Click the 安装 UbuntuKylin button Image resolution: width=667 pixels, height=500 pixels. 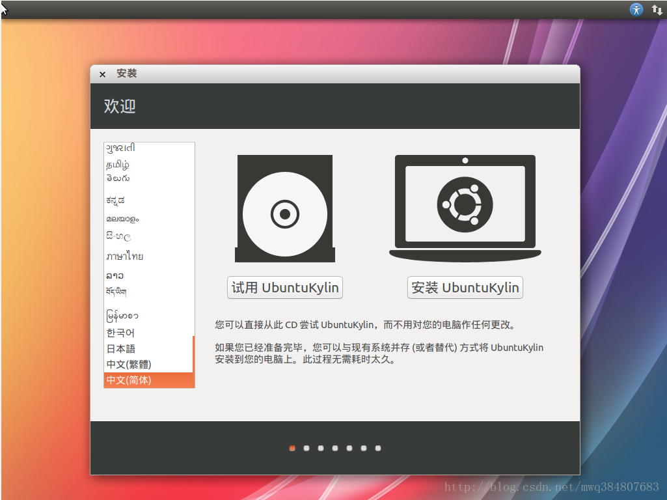(465, 288)
